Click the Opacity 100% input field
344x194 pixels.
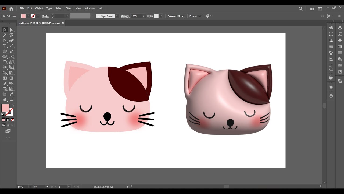[136, 16]
